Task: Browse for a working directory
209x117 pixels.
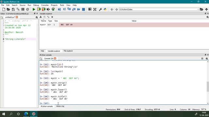Action: click(x=201, y=9)
